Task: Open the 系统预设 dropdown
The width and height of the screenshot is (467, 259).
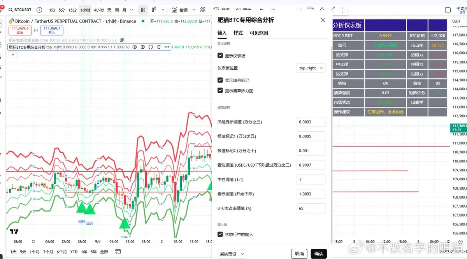Action: click(231, 254)
